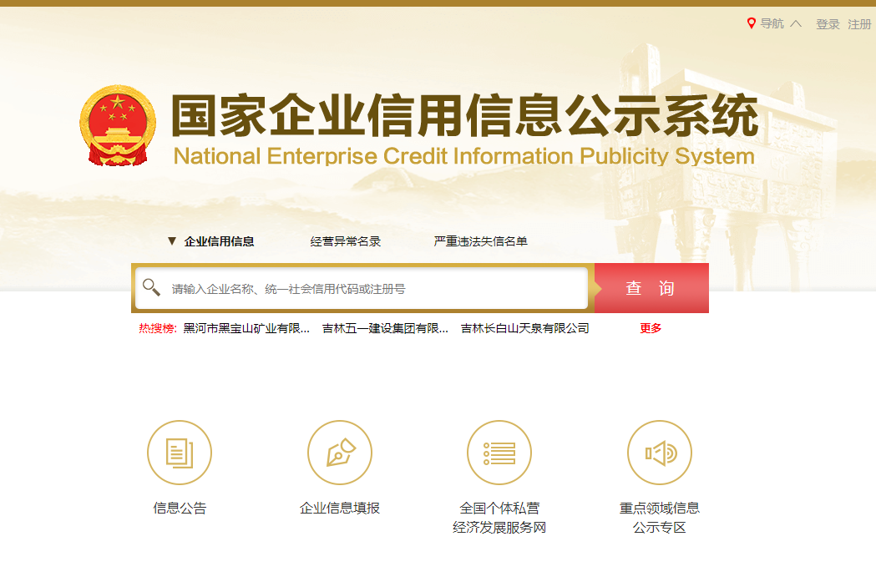
Task: Open hot search 吉林长白山天泉有限公司
Action: 524,328
